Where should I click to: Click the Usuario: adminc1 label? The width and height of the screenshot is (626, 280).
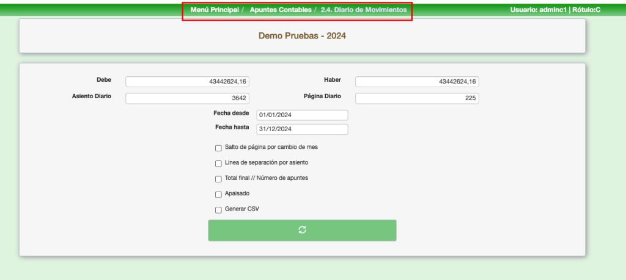pos(538,10)
